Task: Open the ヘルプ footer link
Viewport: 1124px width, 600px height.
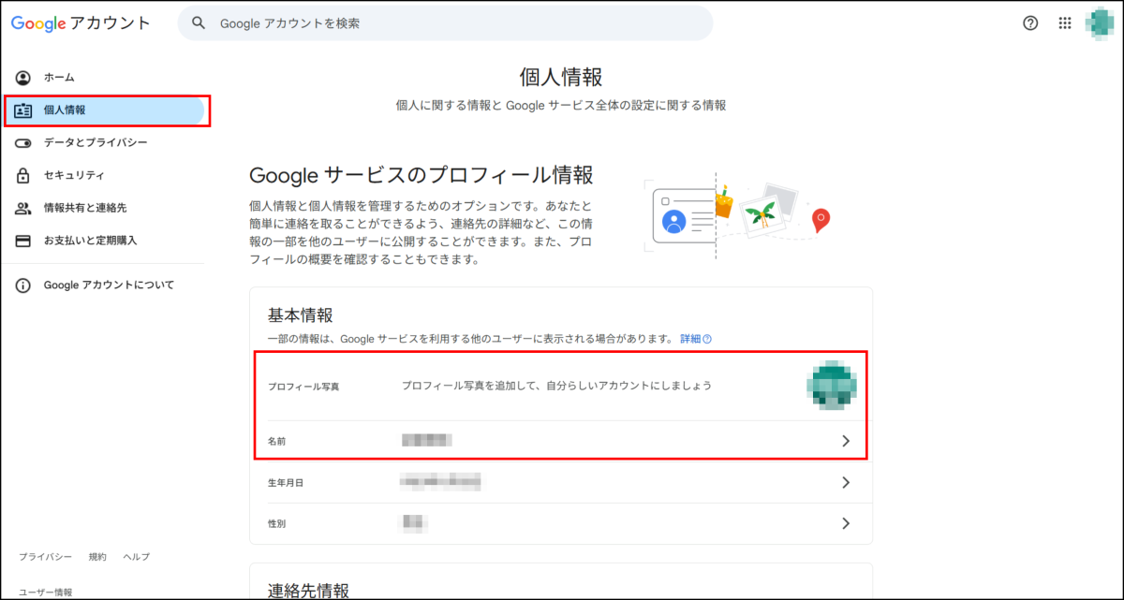Action: (x=136, y=557)
